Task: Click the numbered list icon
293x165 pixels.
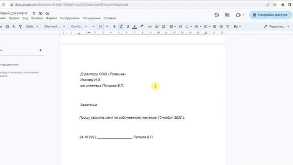Action: 205,27
